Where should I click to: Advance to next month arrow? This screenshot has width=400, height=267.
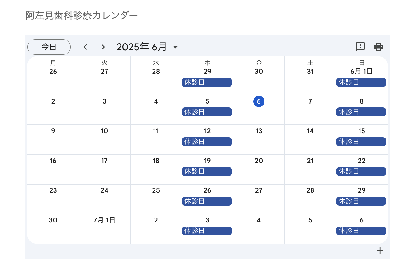pos(103,47)
